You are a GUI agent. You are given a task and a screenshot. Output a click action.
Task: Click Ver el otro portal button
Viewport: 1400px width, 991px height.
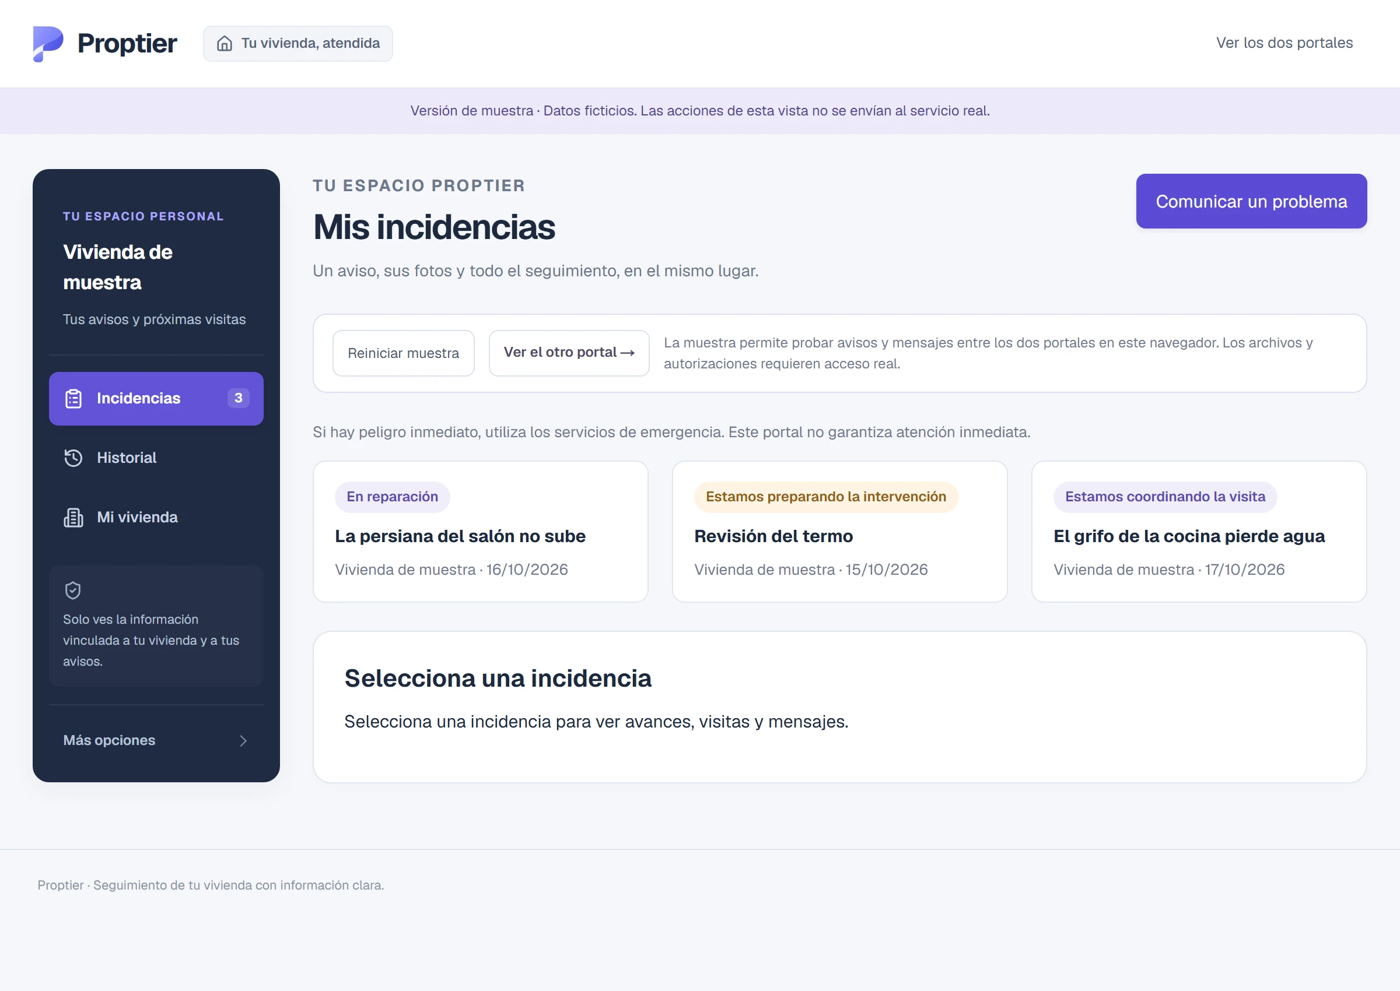[x=569, y=353]
